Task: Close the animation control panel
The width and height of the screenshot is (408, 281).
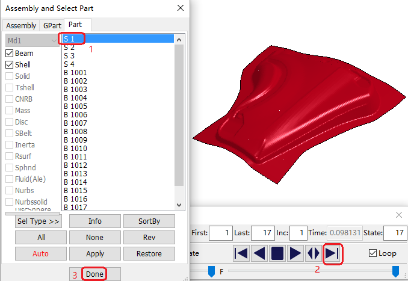Action: click(398, 215)
